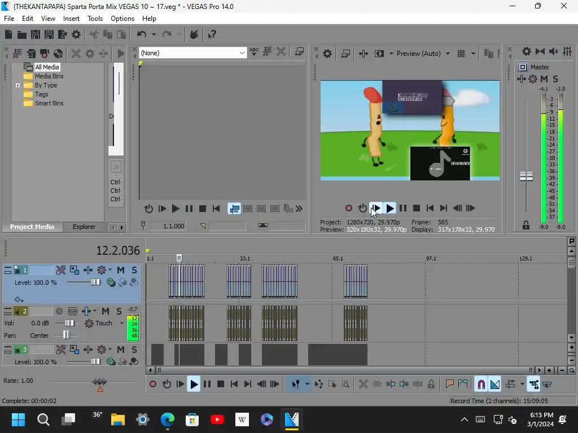Click Delete X in timeline toolbar
This screenshot has width=578, height=433.
point(364,385)
